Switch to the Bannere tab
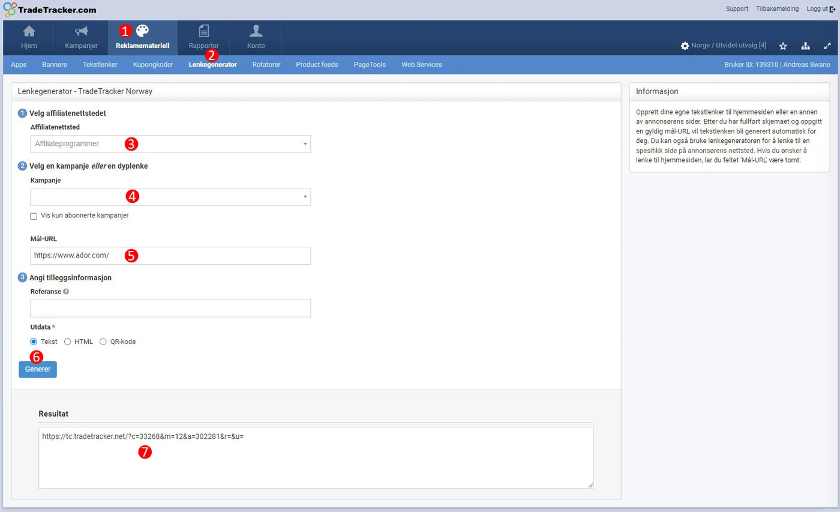This screenshot has width=840, height=512. click(55, 65)
